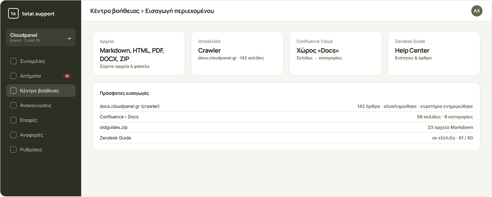
Task: Select Ανακοινώσεις in the sidebar
Action: pos(41,105)
